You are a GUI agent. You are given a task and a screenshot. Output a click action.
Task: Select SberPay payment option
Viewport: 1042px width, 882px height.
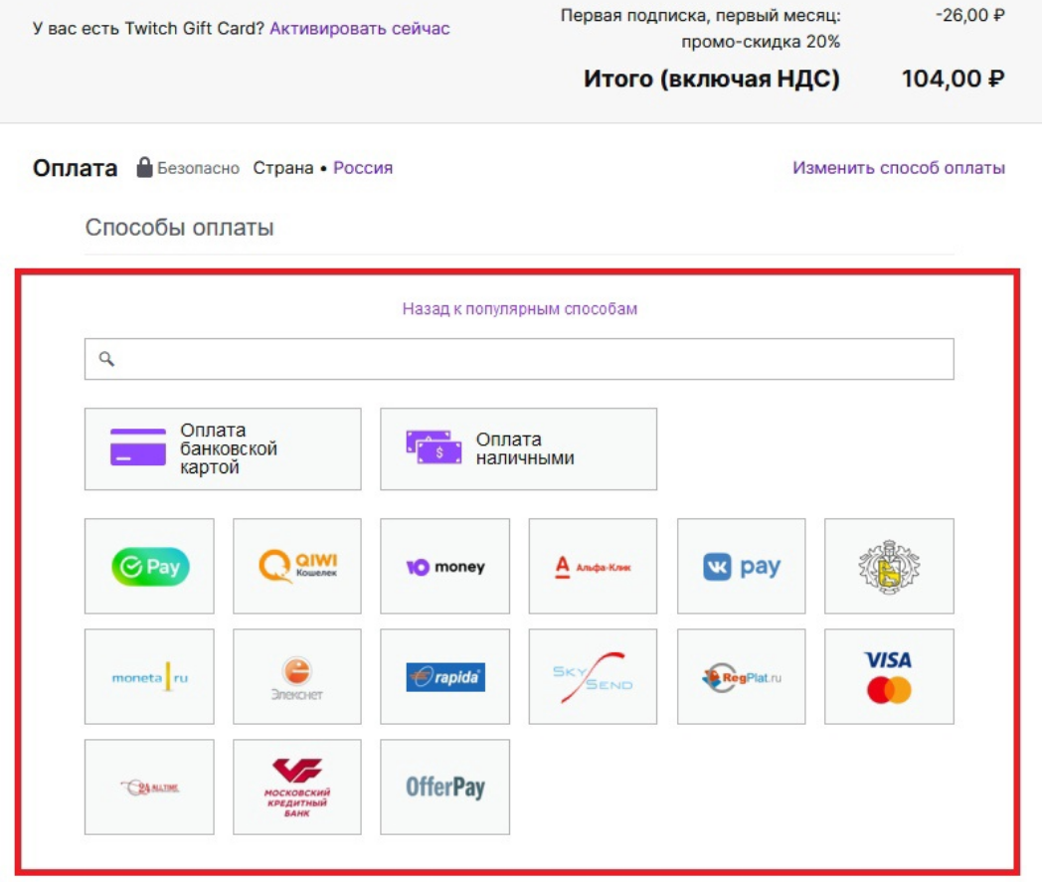pos(149,566)
